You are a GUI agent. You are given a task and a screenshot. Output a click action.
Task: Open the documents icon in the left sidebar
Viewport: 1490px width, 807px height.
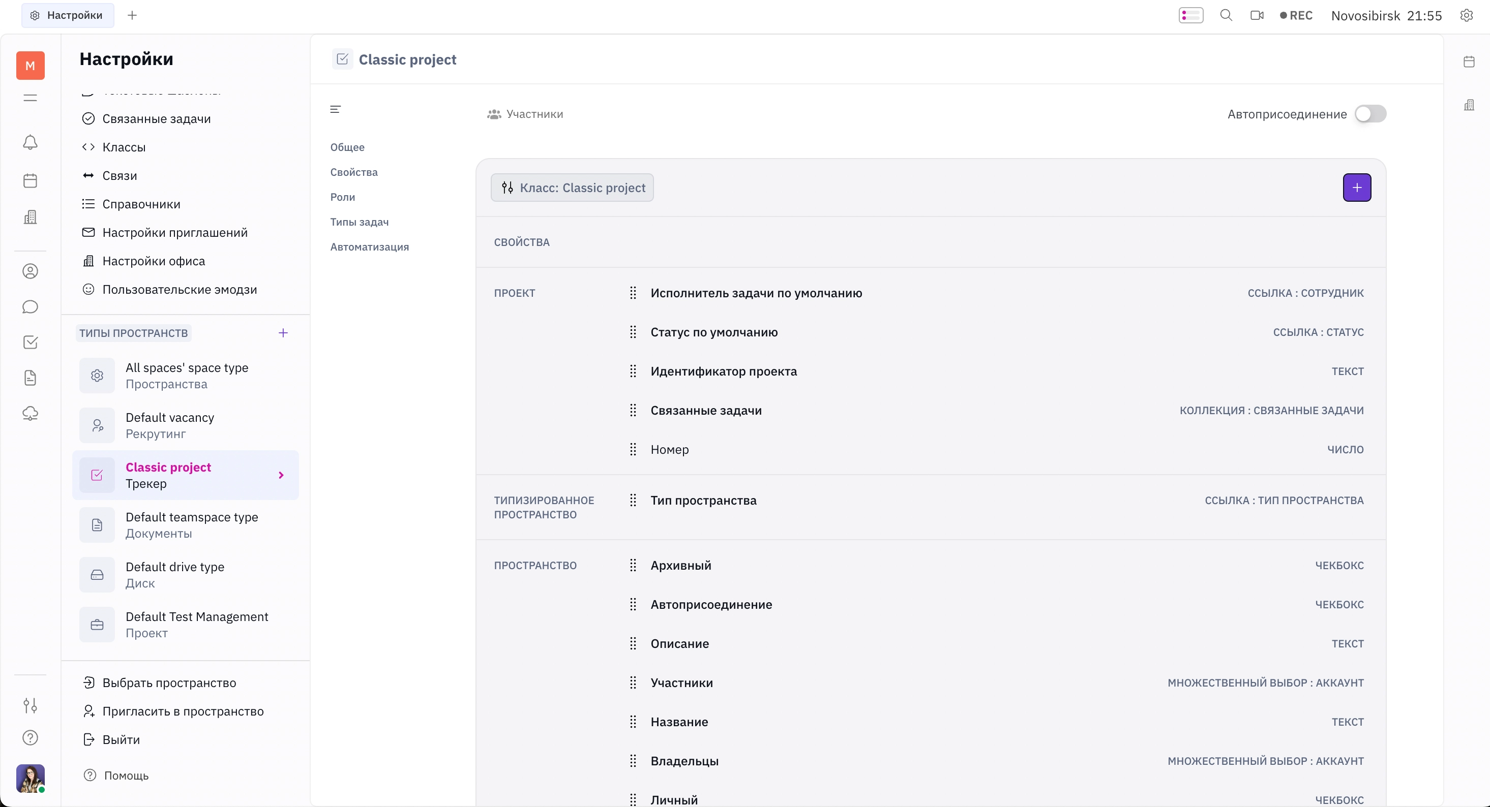click(30, 378)
